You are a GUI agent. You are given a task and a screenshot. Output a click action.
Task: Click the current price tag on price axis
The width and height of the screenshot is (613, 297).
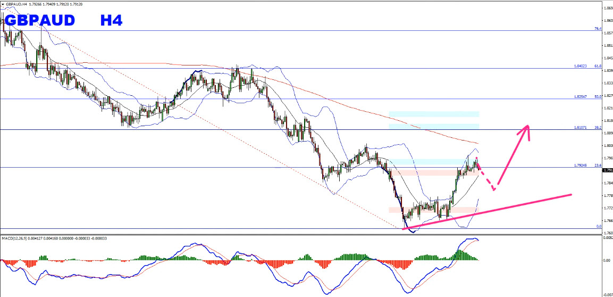608,170
